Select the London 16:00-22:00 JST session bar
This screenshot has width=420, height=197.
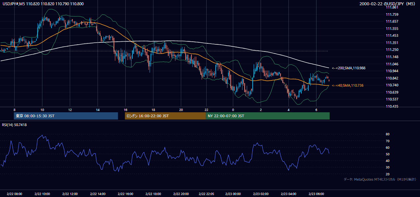click(x=165, y=116)
